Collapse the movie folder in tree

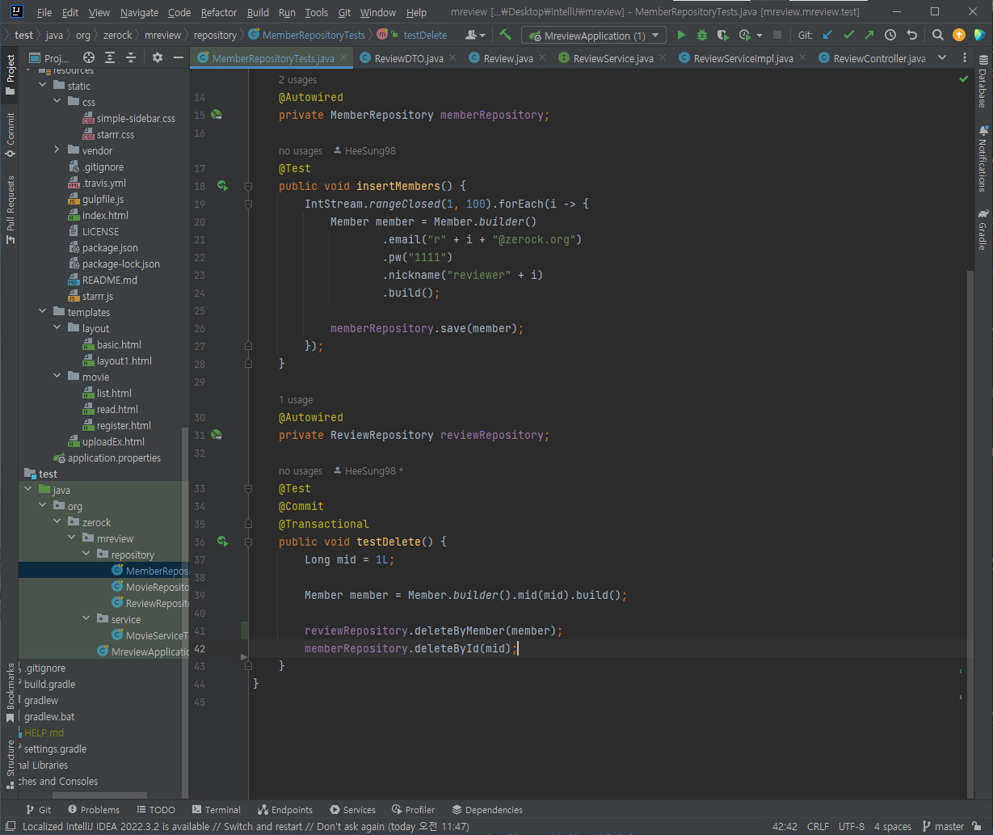[57, 377]
